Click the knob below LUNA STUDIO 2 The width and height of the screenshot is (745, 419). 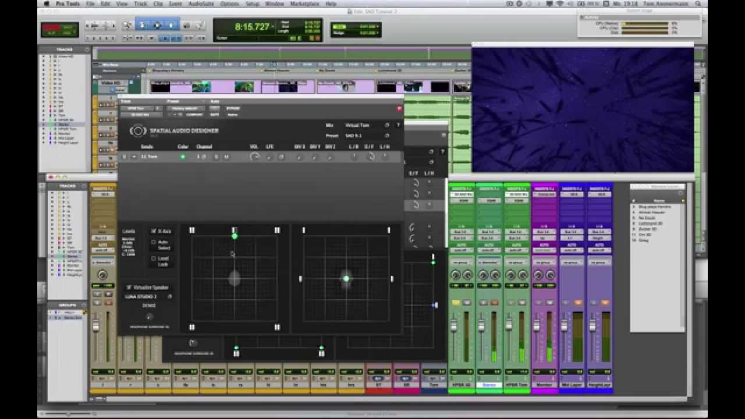click(149, 317)
